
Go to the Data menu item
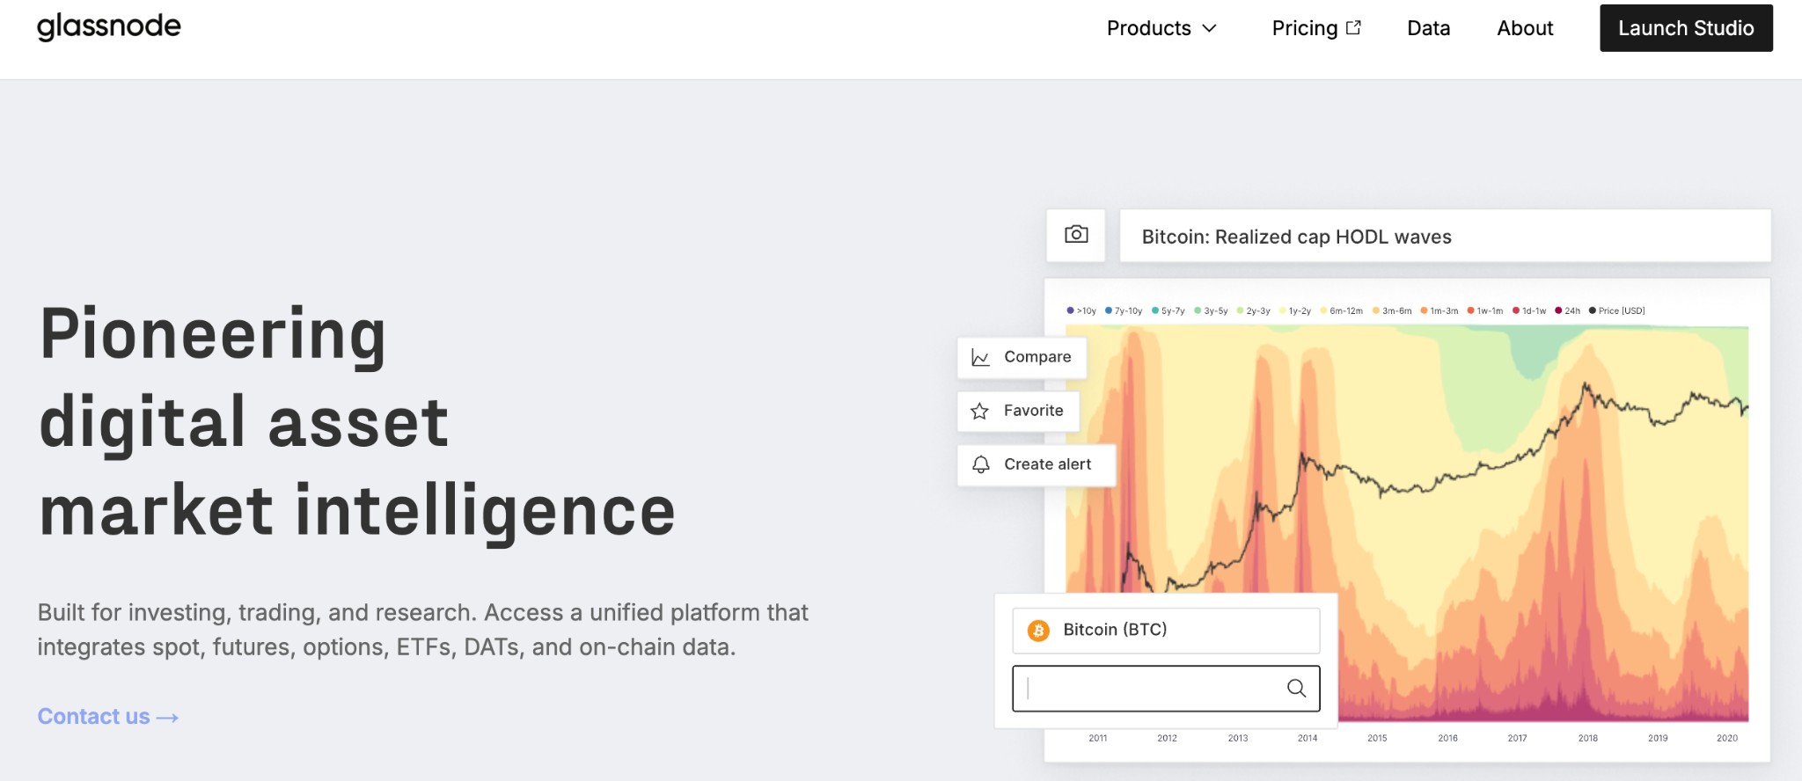click(1429, 28)
